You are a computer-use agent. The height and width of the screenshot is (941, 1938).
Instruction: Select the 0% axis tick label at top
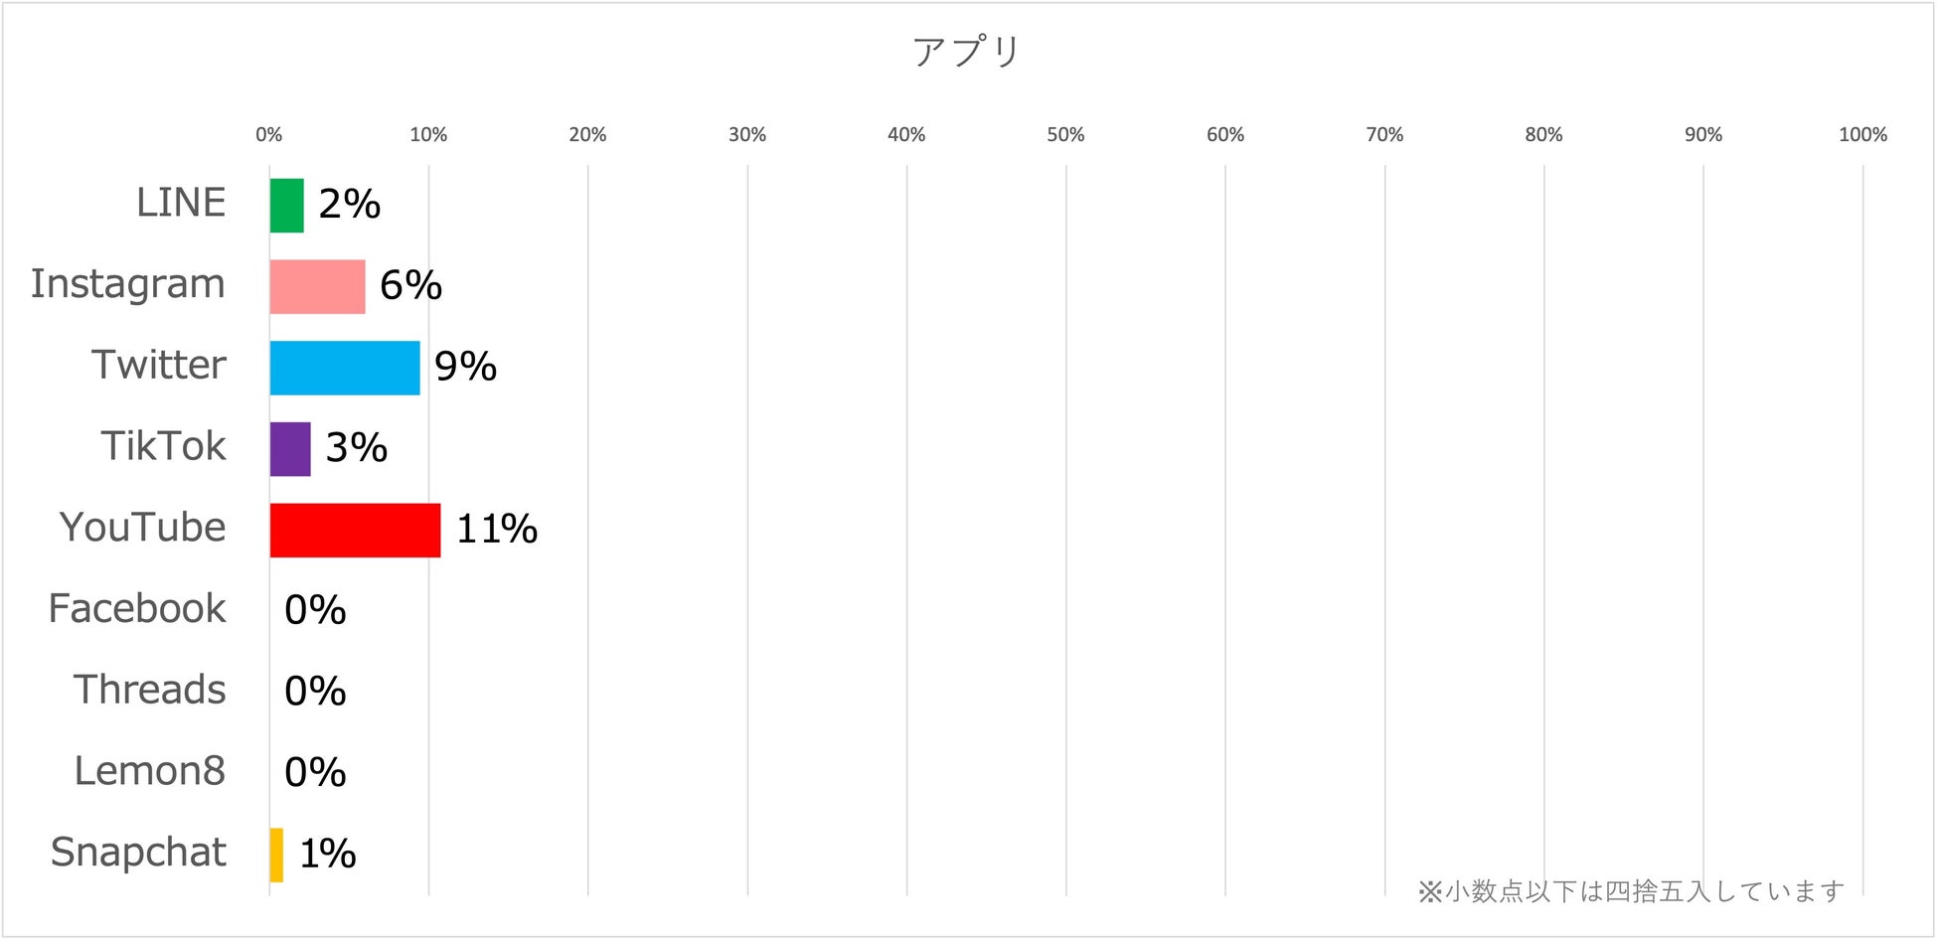268,135
